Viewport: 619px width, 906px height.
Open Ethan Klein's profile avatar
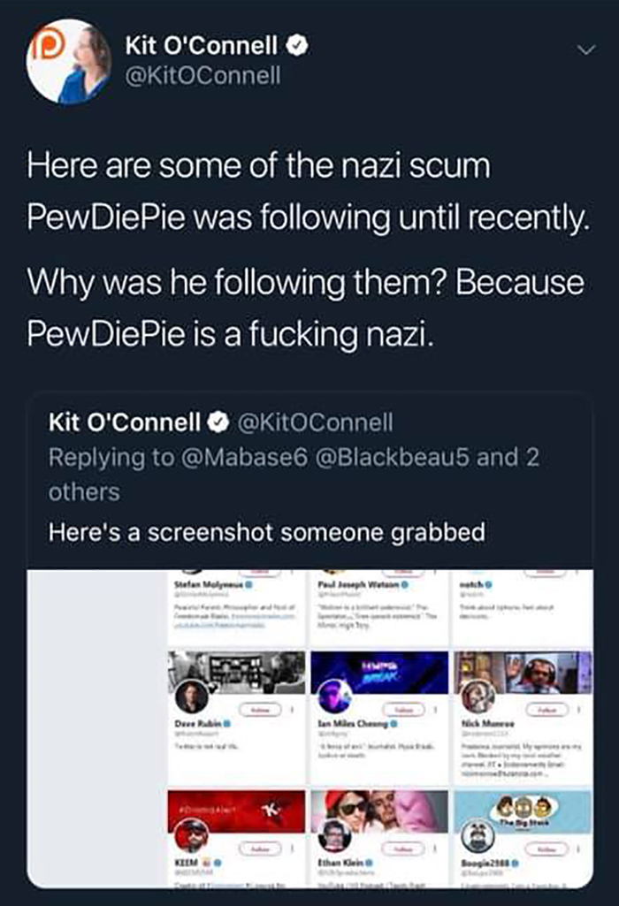pos(332,836)
